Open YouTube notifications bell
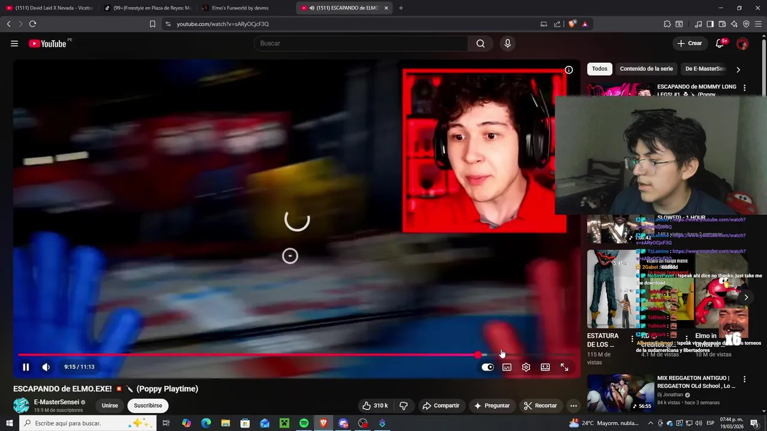The width and height of the screenshot is (767, 431). click(x=720, y=43)
